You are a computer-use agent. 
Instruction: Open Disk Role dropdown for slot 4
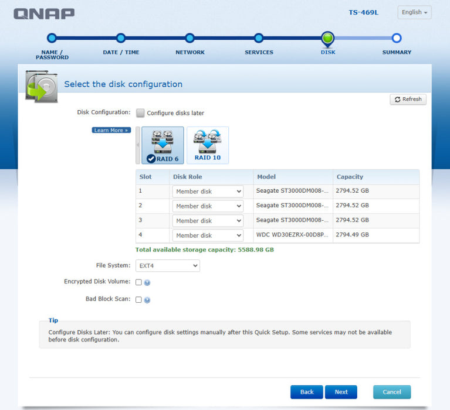pos(208,235)
